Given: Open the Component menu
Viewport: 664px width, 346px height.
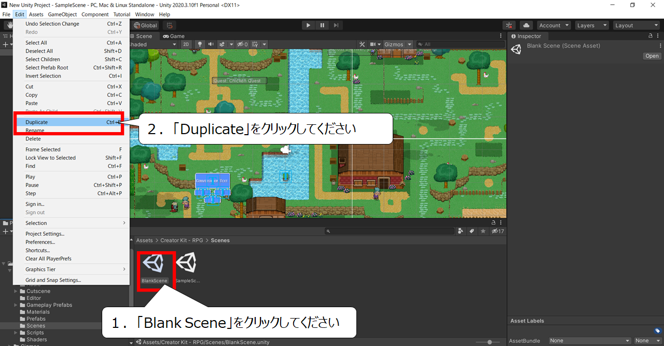Looking at the screenshot, I should pyautogui.click(x=95, y=15).
